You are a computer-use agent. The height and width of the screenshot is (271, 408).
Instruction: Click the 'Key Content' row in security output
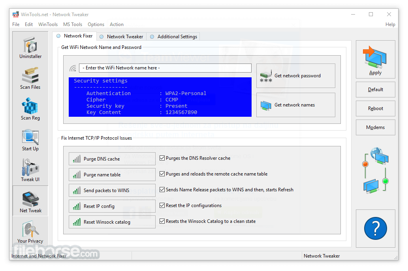pos(142,112)
